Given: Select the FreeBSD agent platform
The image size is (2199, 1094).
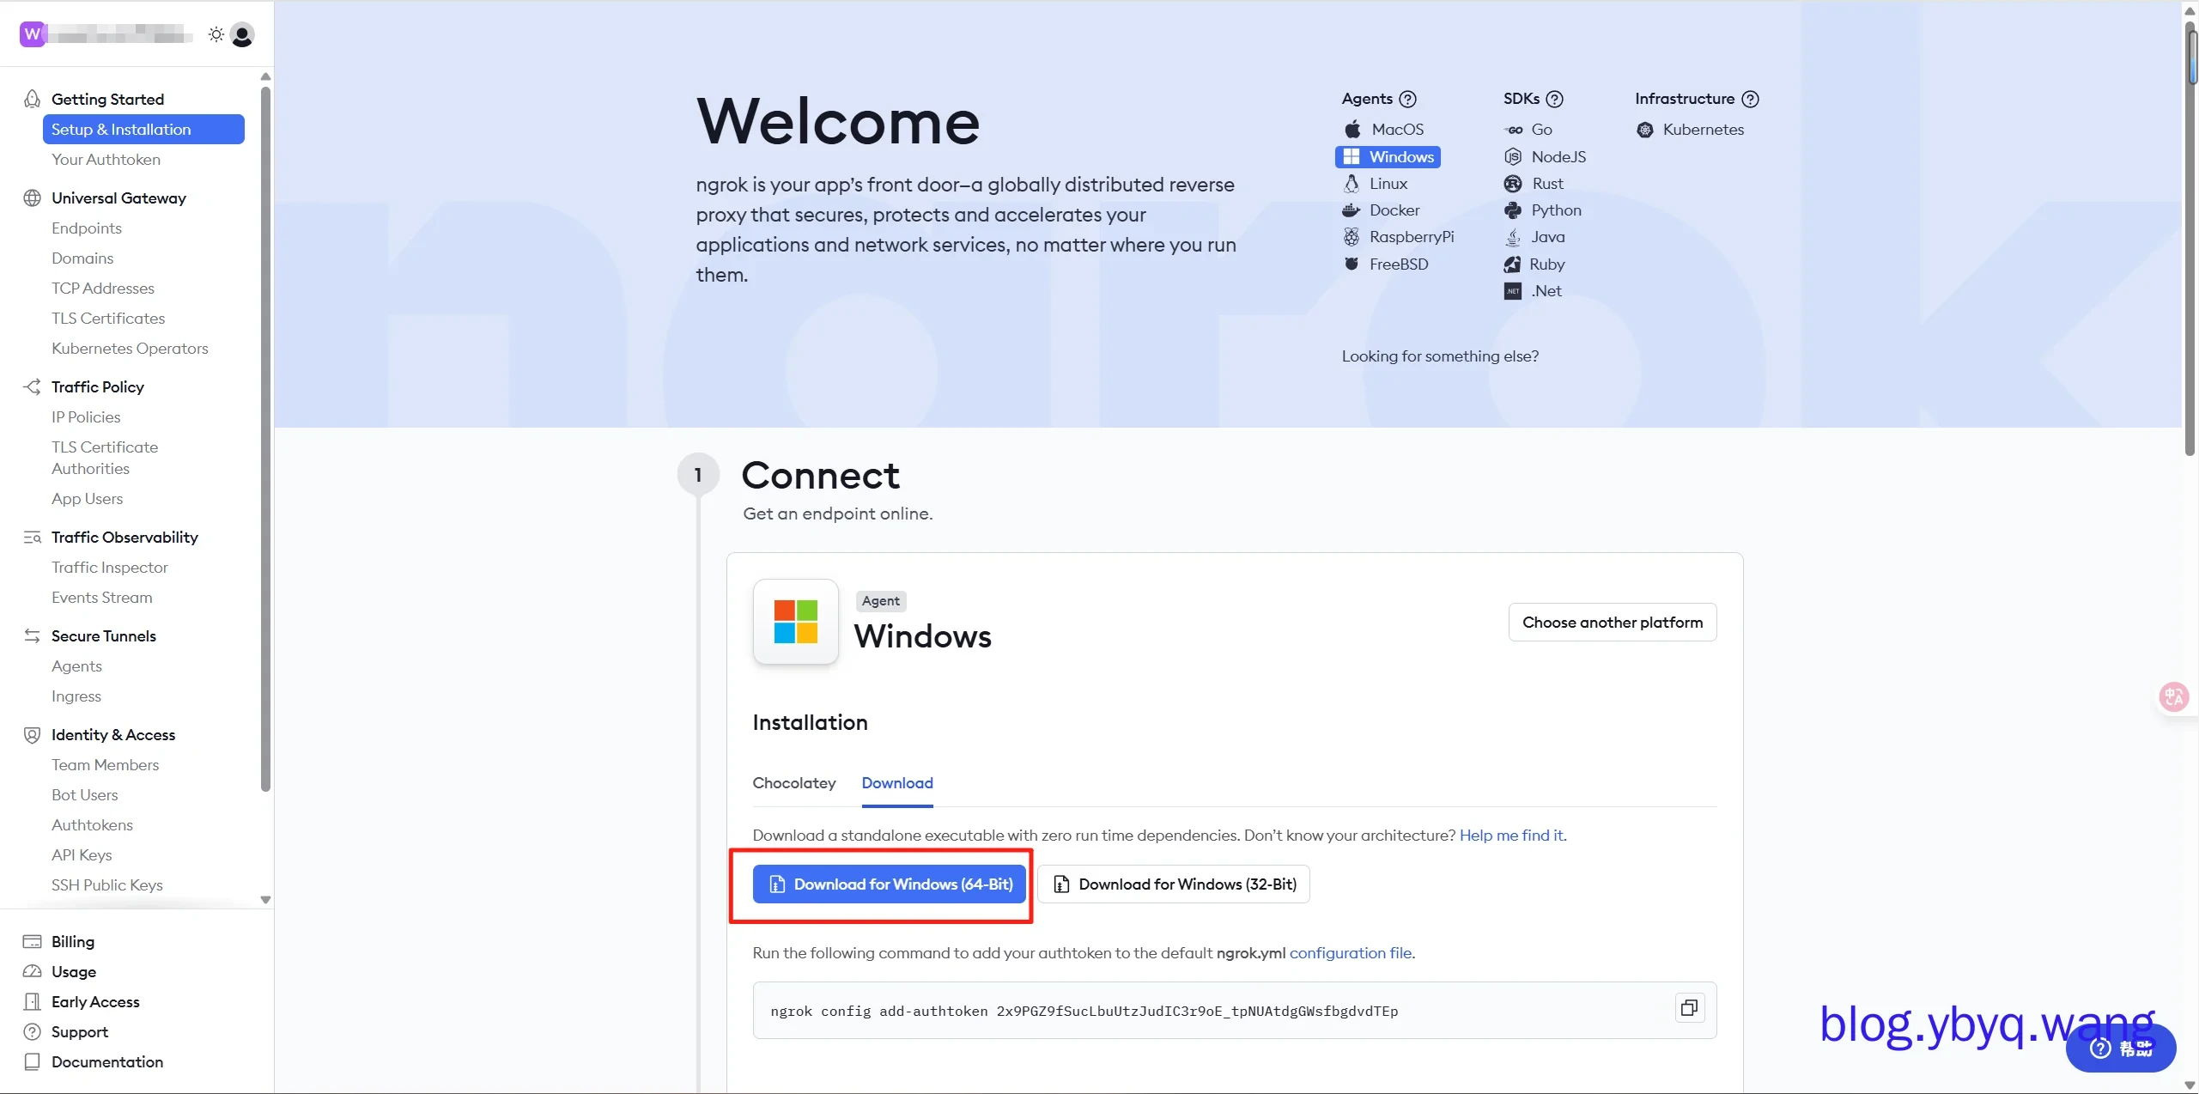Looking at the screenshot, I should 1385,264.
